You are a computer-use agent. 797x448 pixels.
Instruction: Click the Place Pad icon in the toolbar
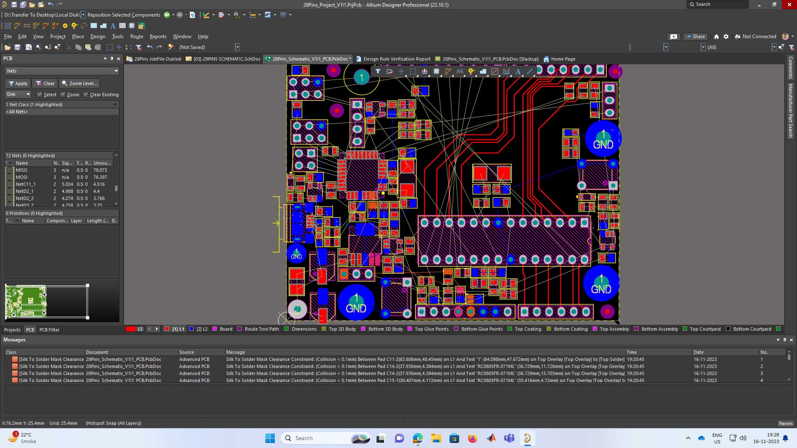(x=65, y=26)
